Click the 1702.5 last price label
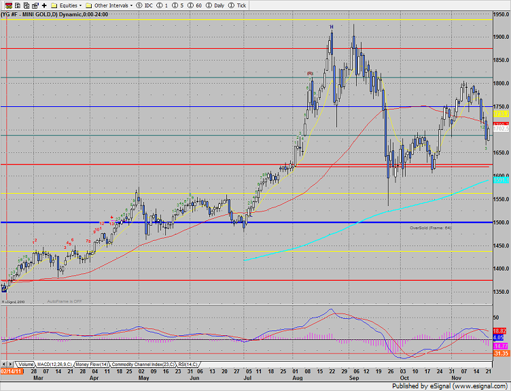This screenshot has height=391, width=511. (x=501, y=129)
